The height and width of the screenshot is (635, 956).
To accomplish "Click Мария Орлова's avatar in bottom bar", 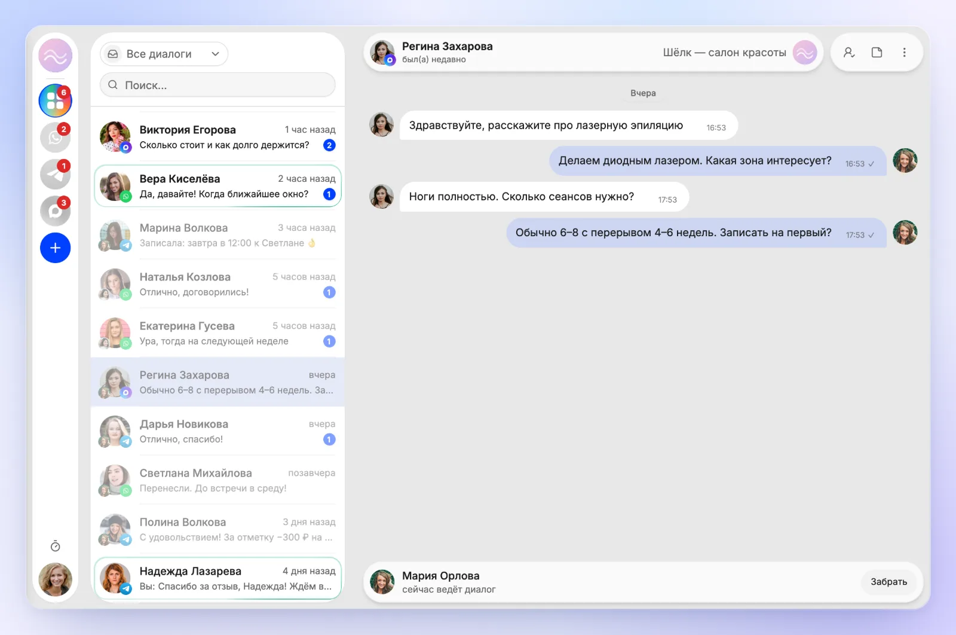I will click(382, 582).
